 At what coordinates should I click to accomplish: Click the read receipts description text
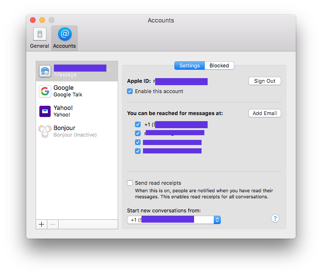pos(204,194)
